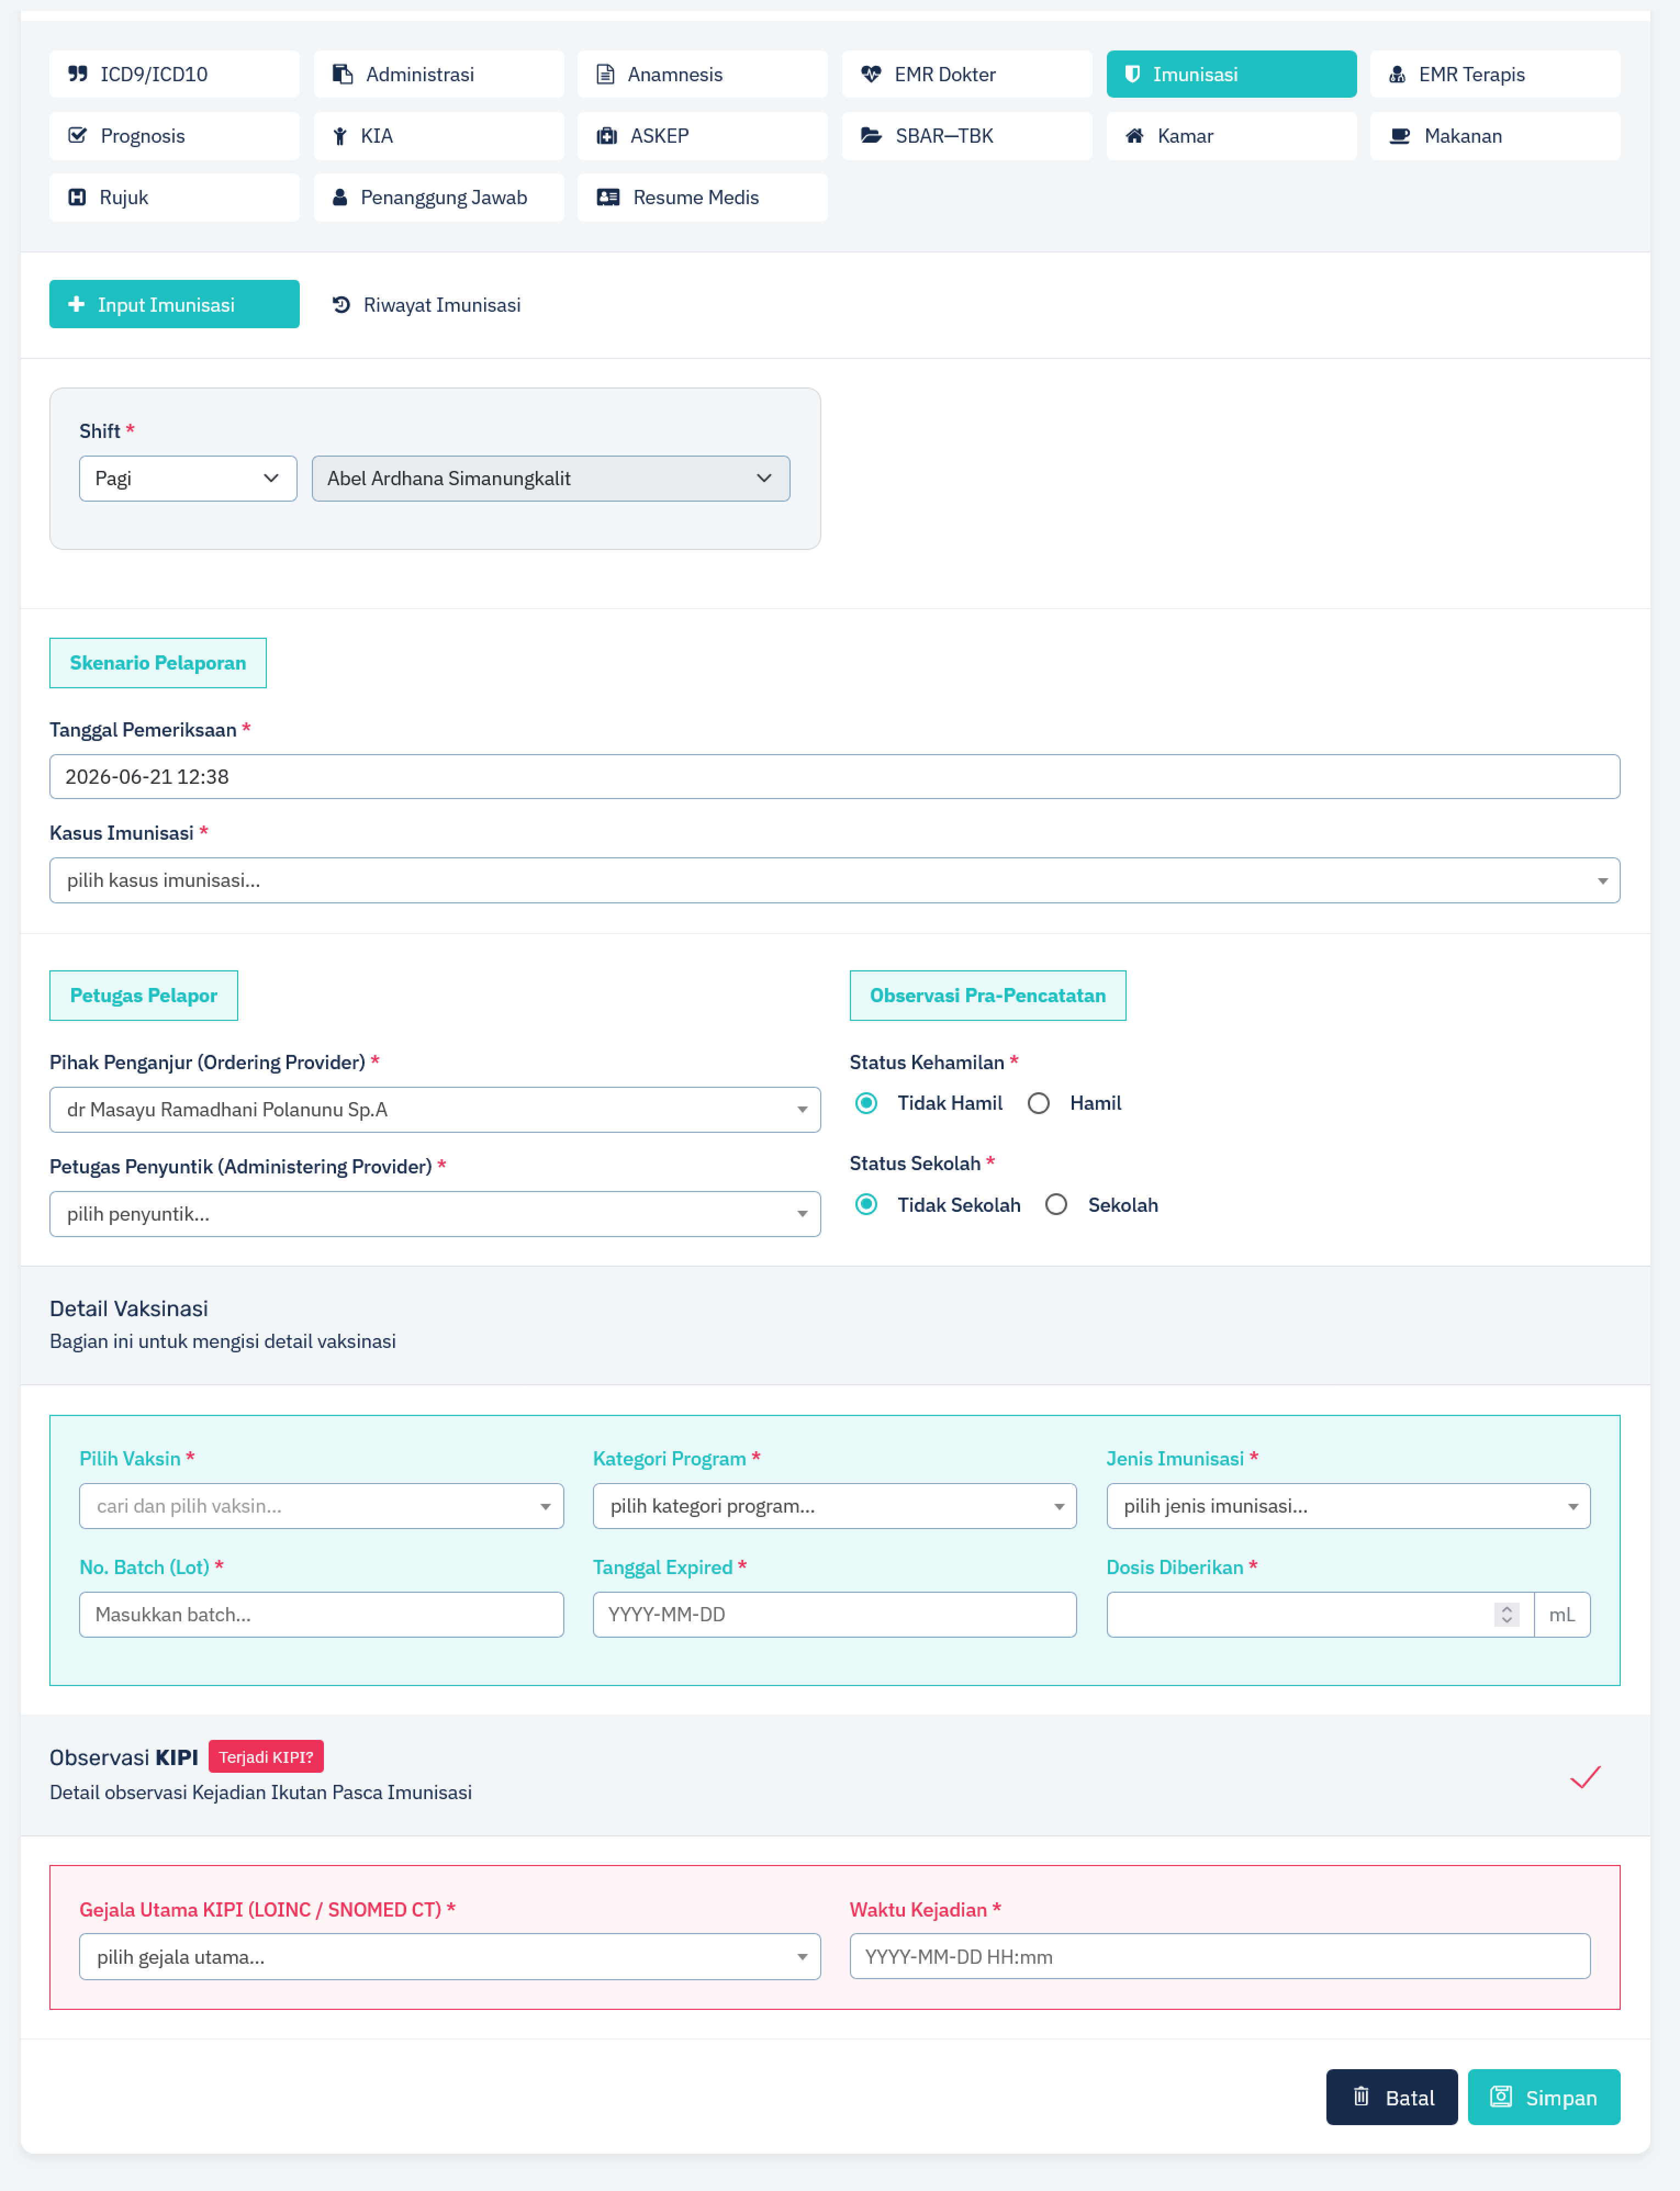
Task: Open the Petugas Penyuntik dropdown
Action: [435, 1214]
